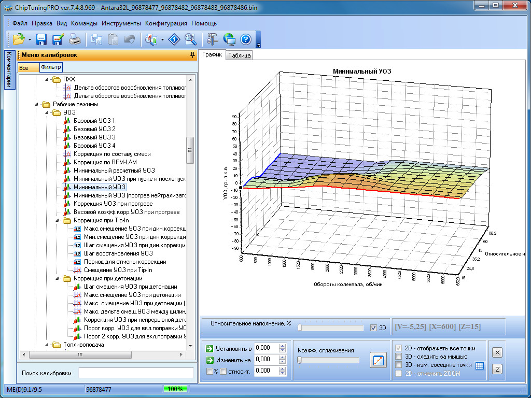Click the blue question mark help icon
The width and height of the screenshot is (531, 398).
click(246, 39)
